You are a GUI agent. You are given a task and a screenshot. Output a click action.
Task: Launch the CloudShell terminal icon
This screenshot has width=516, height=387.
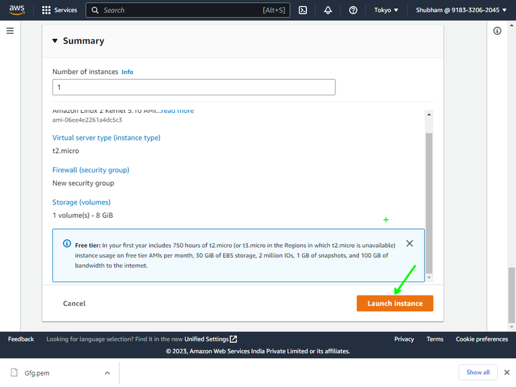[303, 10]
